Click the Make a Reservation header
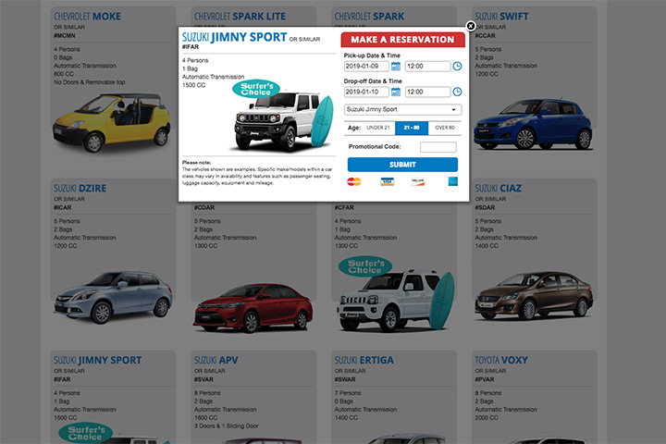 point(402,40)
